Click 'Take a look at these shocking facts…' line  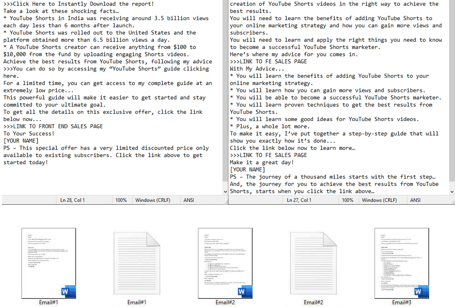(x=61, y=11)
